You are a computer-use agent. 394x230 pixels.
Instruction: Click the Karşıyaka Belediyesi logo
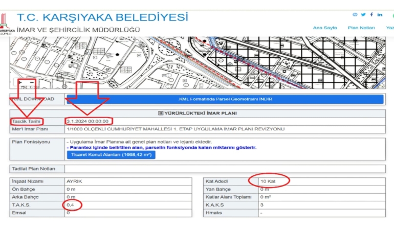click(6, 25)
